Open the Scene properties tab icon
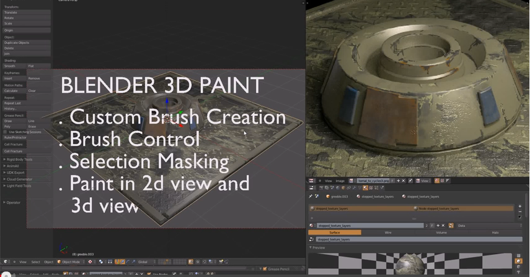 coord(332,188)
